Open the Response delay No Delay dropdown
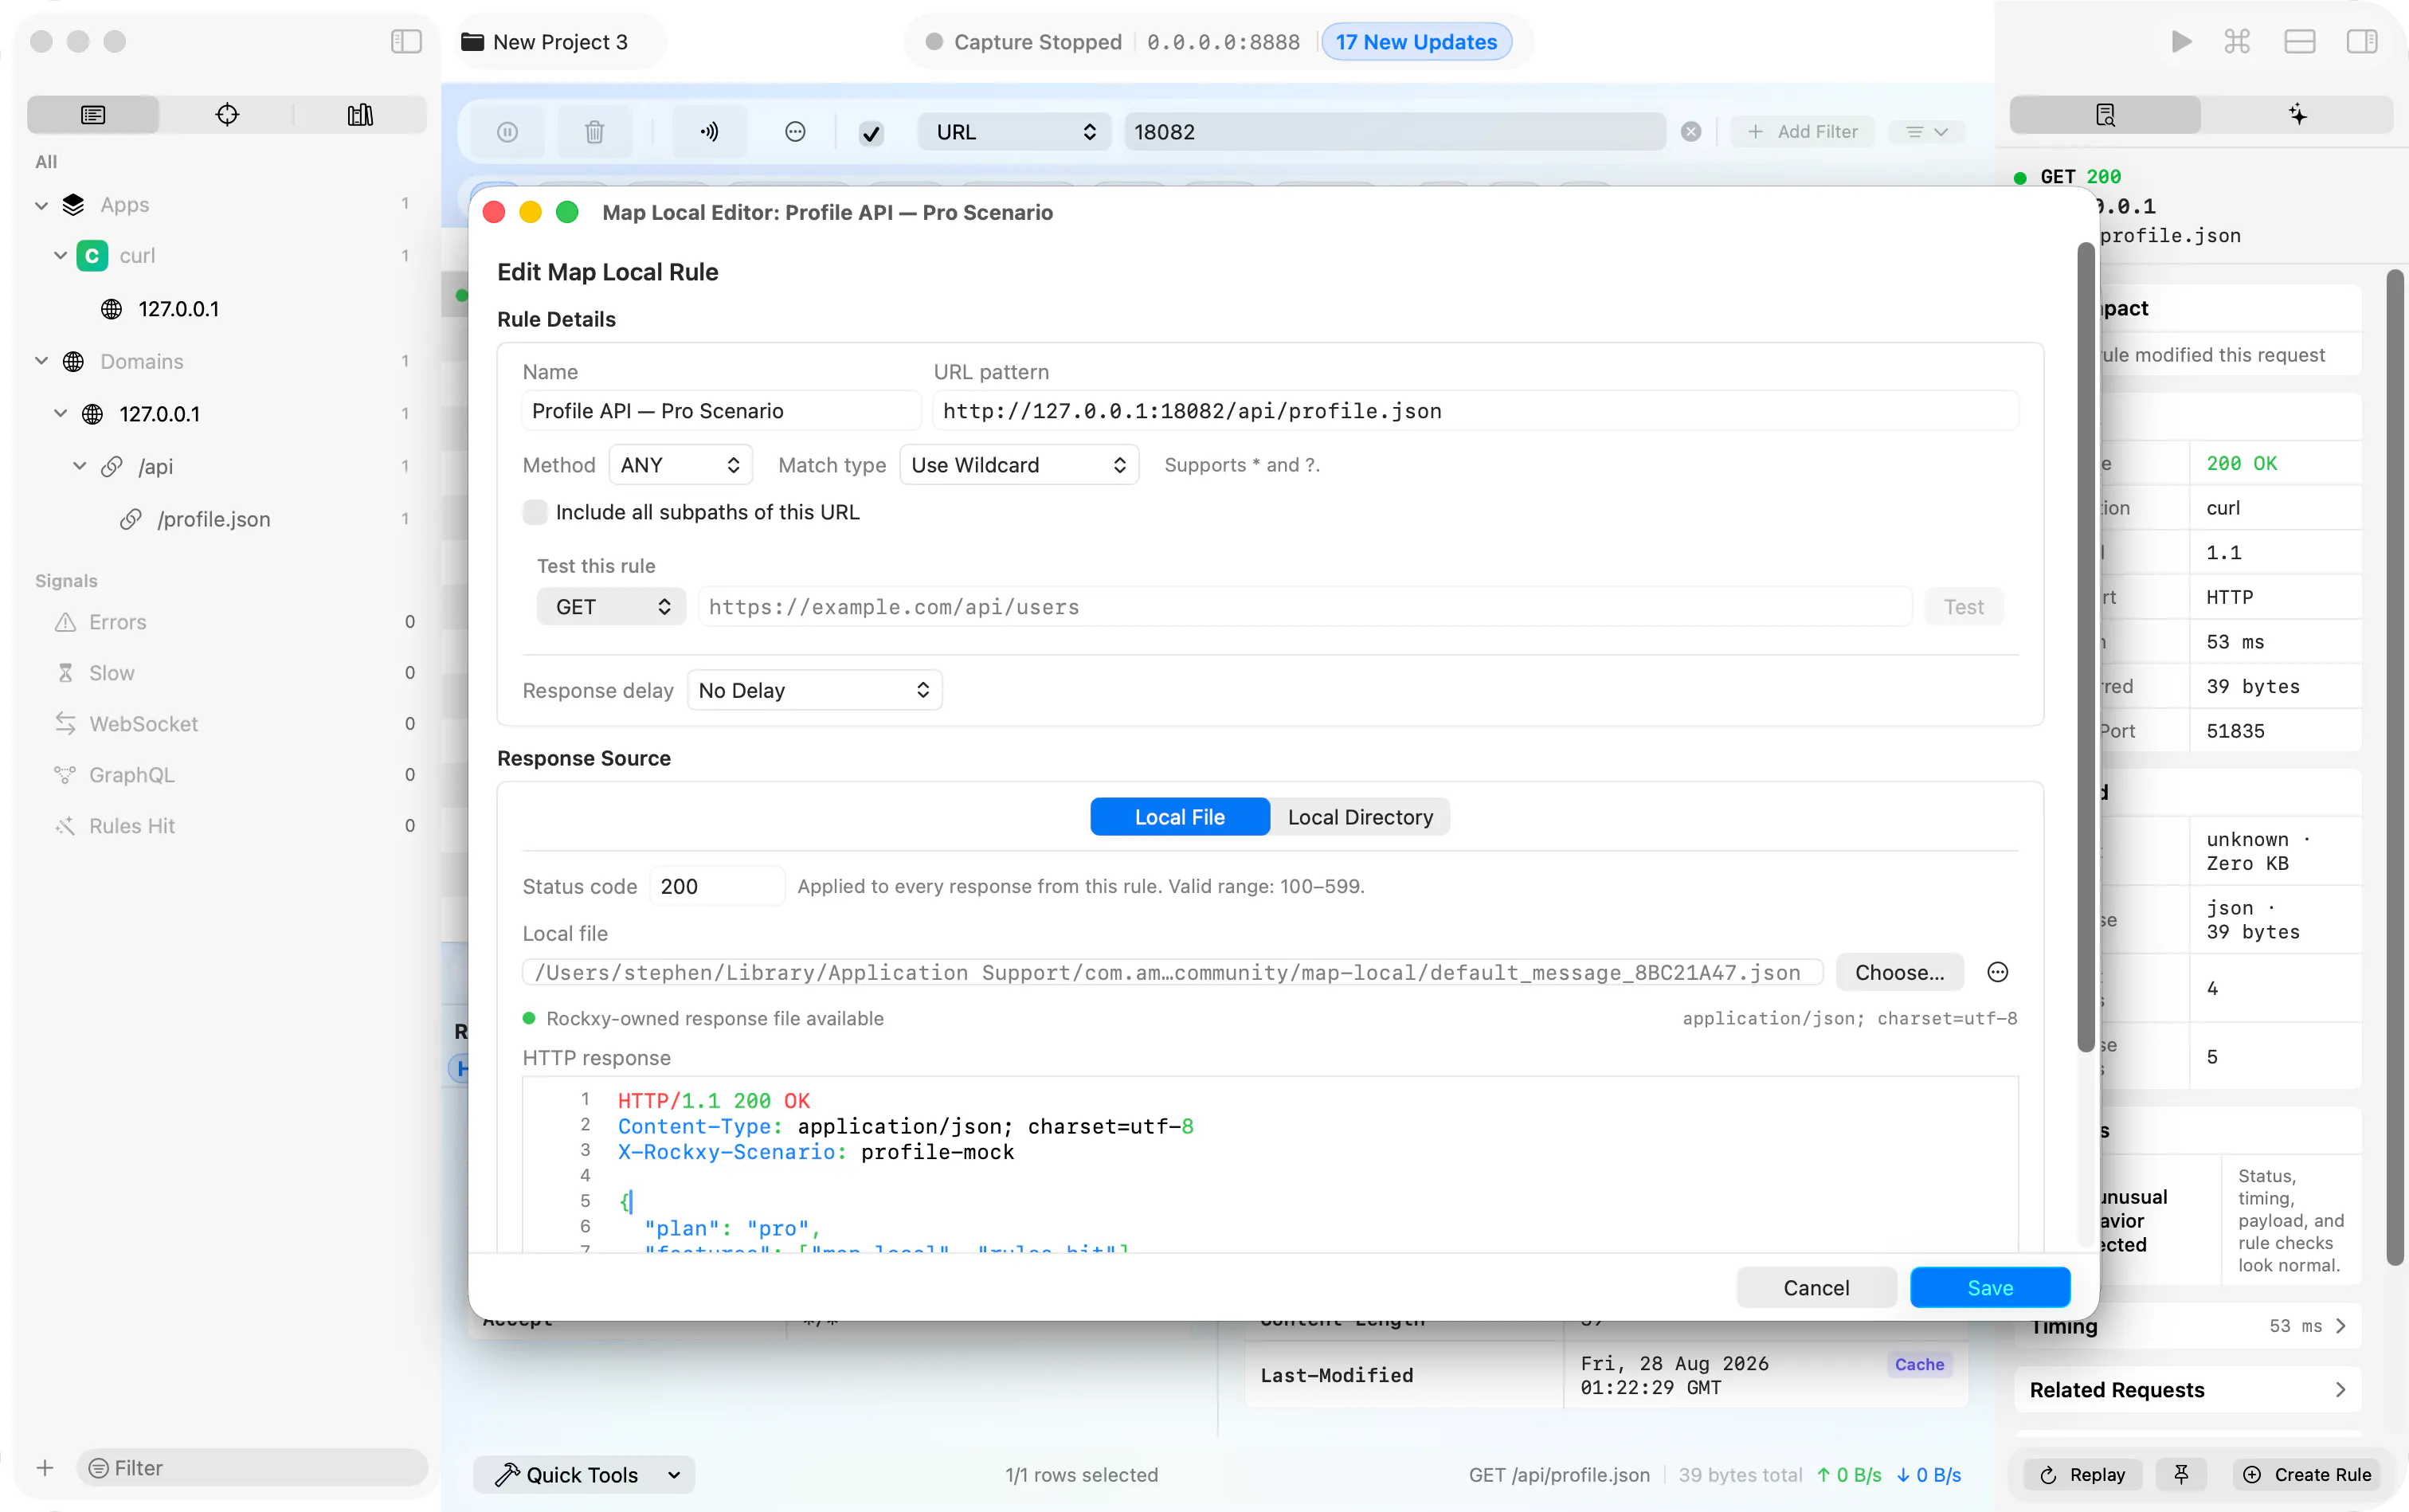The image size is (2409, 1512). 814,690
